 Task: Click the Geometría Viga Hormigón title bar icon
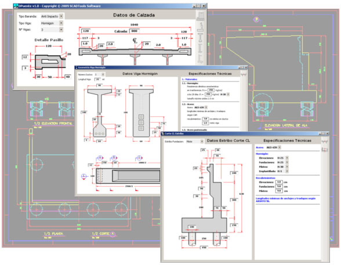click(76, 67)
